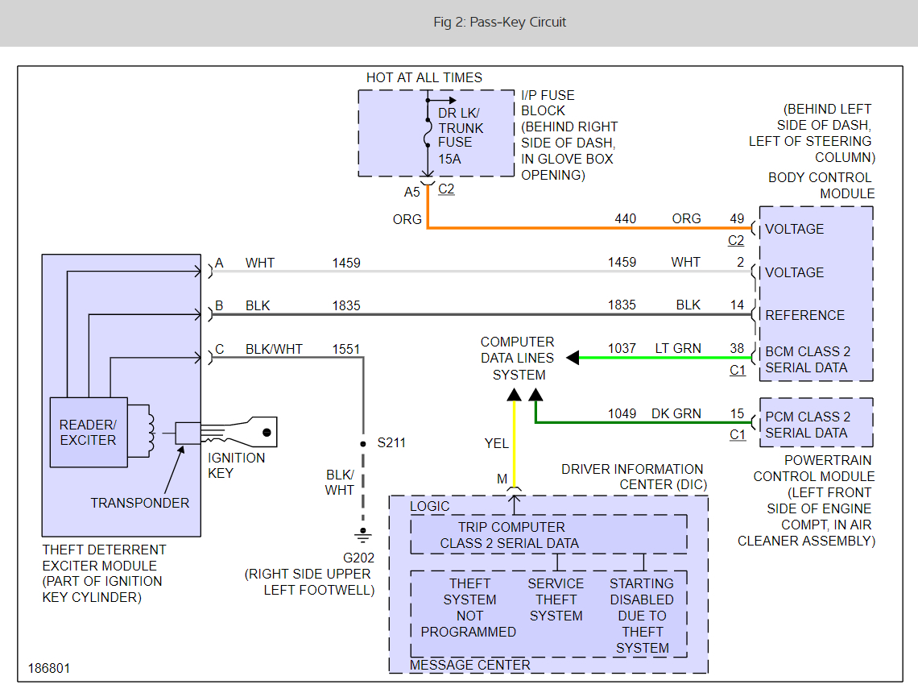Viewport: 918px width, 697px height.
Task: Click the C1 label under PCM pin 15
Action: click(x=738, y=435)
